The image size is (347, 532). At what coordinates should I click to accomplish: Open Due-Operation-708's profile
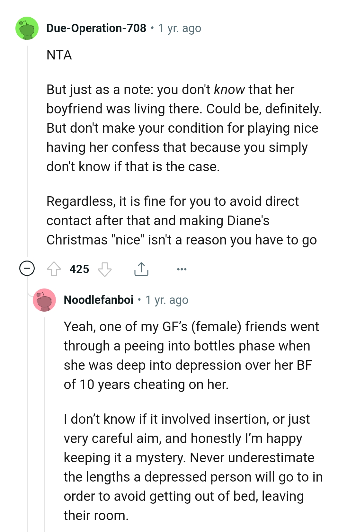pyautogui.click(x=95, y=28)
